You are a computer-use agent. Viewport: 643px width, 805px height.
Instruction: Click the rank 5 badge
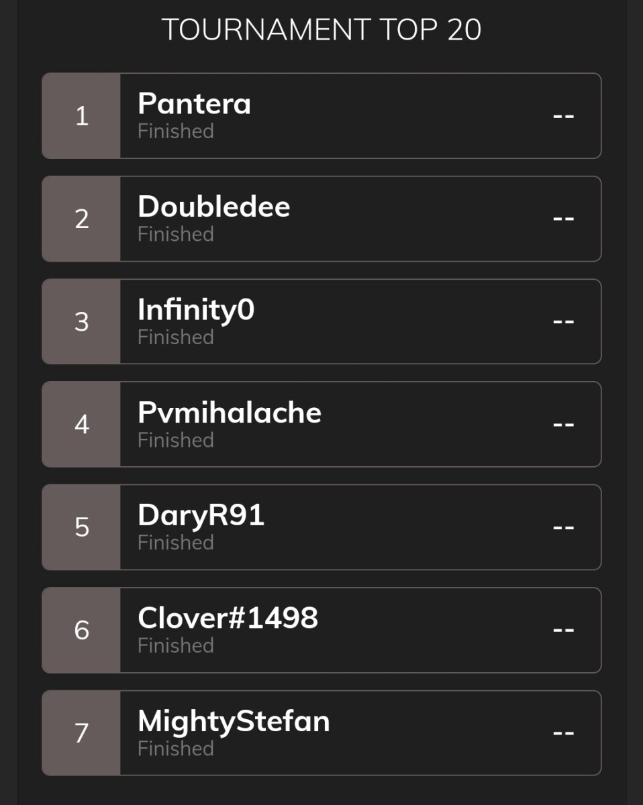point(81,527)
